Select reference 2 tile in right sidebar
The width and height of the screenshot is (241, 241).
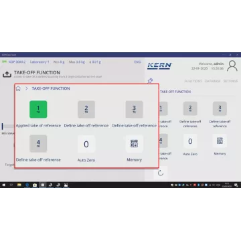[190, 108]
